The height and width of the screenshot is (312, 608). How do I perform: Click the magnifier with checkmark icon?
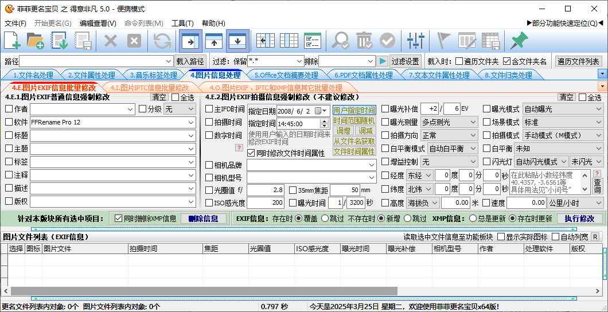coord(341,41)
